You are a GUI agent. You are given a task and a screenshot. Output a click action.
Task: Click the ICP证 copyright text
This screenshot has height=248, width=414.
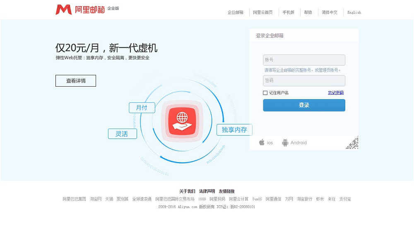click(207, 207)
